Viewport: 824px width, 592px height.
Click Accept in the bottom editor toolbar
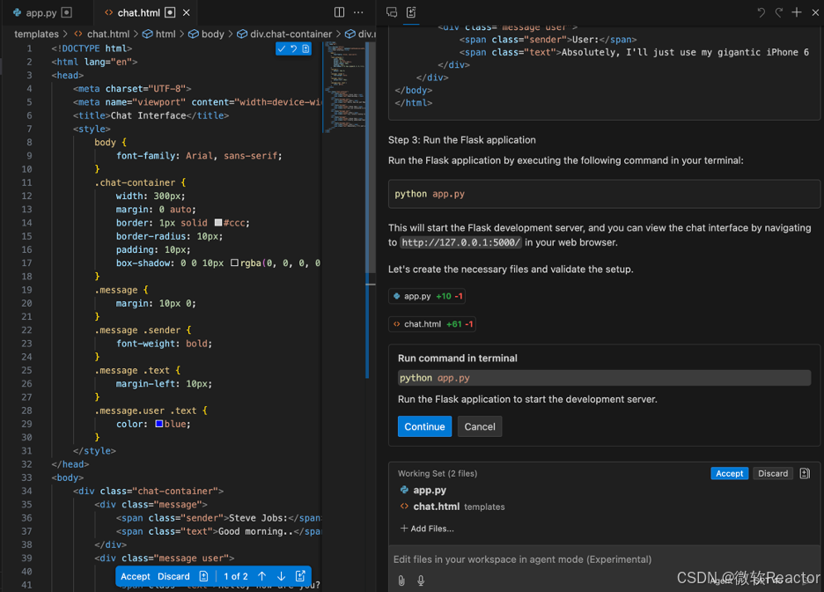136,576
